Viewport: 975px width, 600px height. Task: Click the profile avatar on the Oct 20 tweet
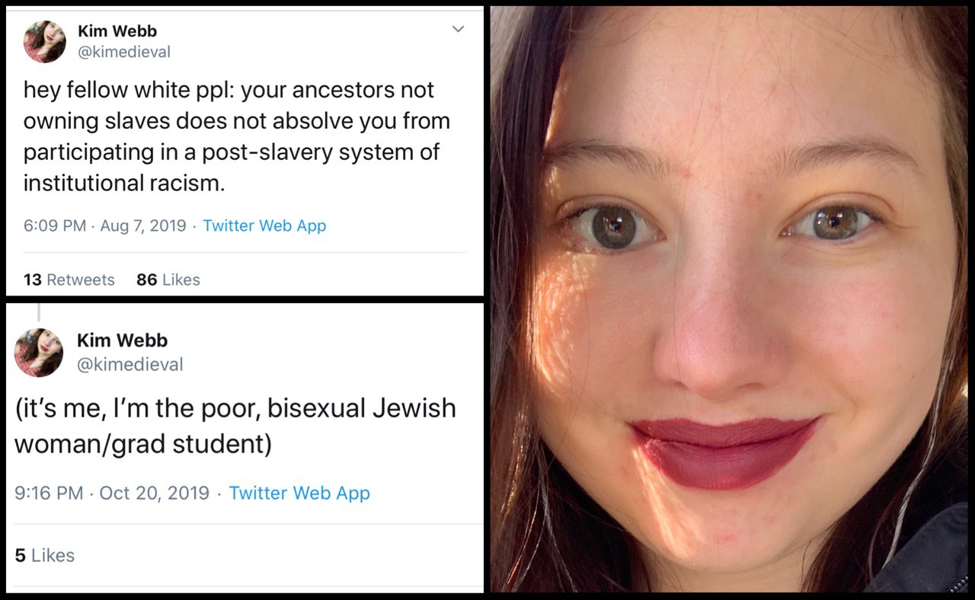click(39, 353)
